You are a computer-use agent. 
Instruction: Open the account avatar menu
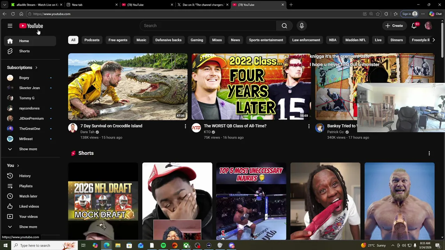[x=428, y=26]
